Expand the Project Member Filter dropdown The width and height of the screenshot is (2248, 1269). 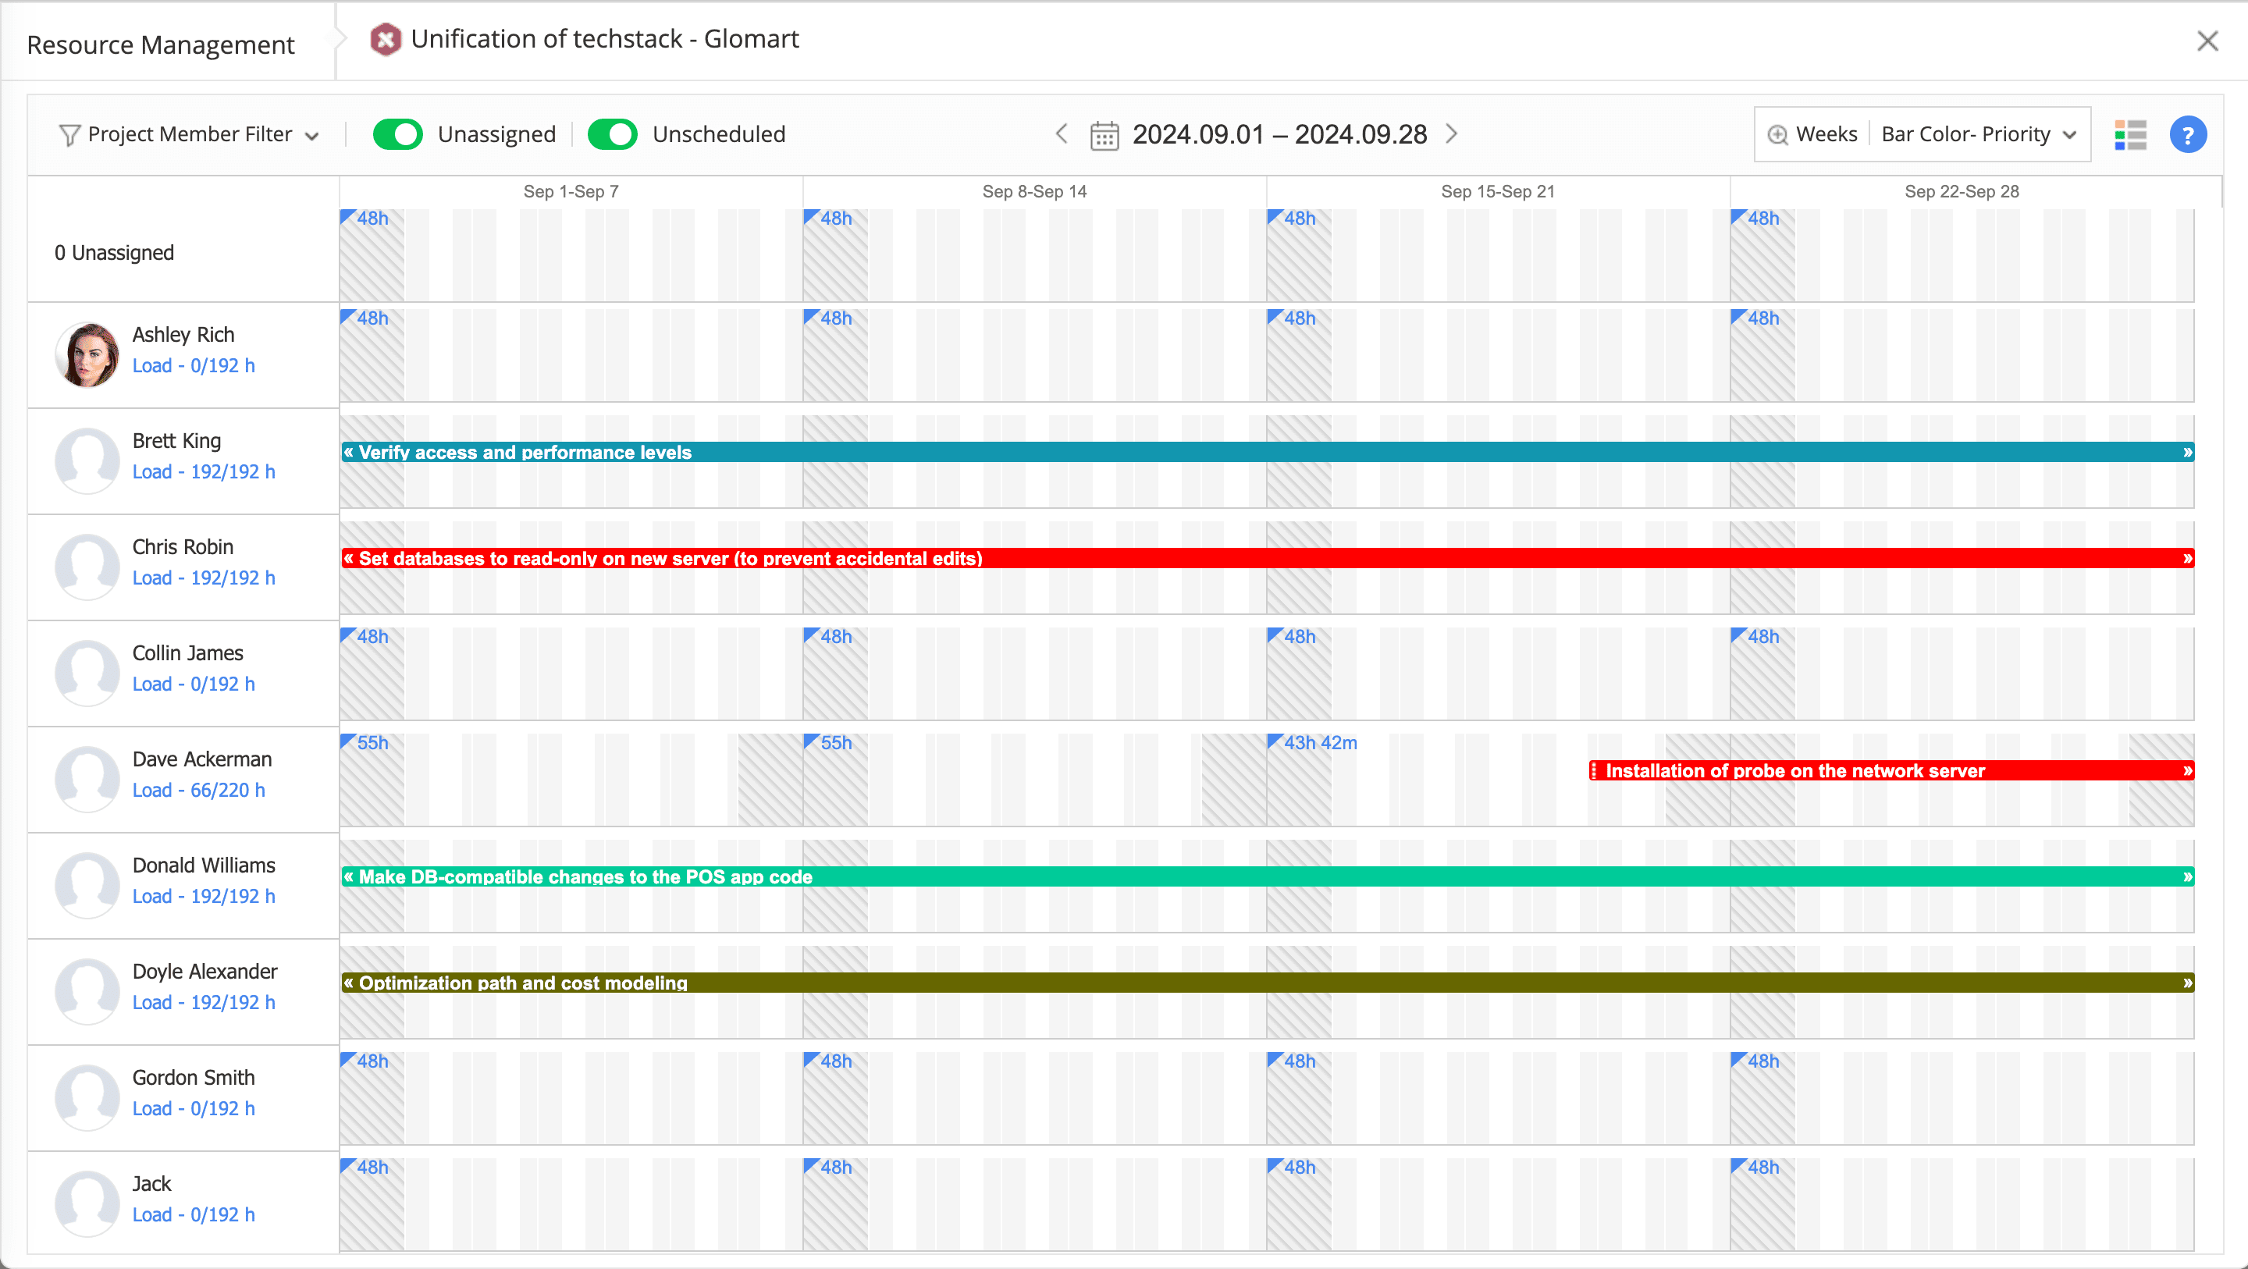point(190,134)
